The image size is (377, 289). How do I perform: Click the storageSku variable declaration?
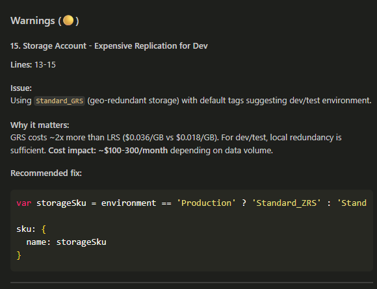coord(61,203)
